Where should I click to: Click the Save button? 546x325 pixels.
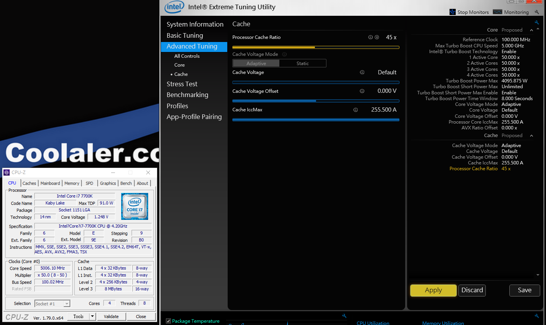pyautogui.click(x=524, y=290)
